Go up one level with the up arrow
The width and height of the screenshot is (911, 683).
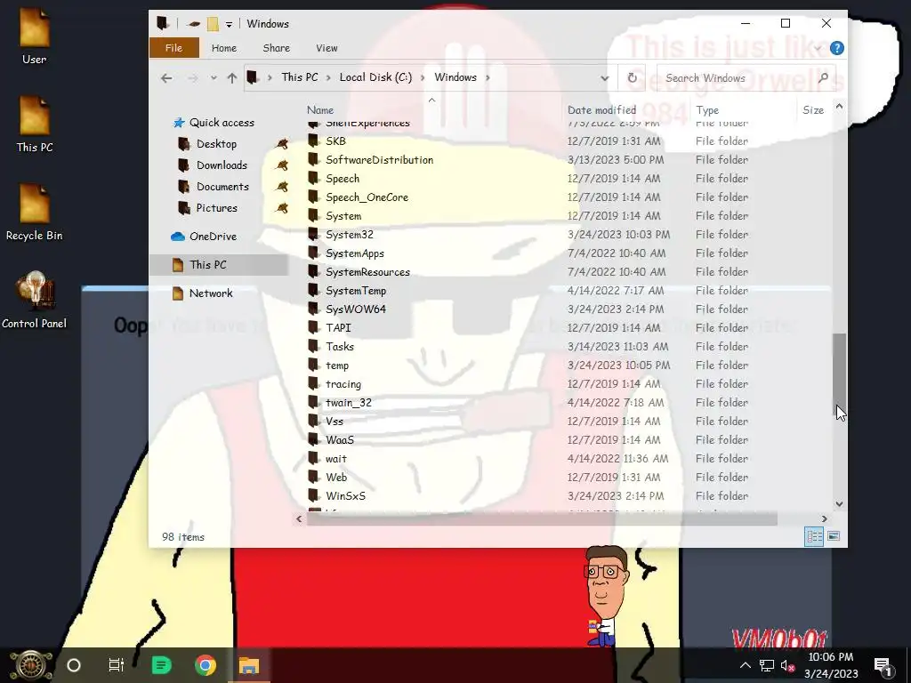pos(232,78)
